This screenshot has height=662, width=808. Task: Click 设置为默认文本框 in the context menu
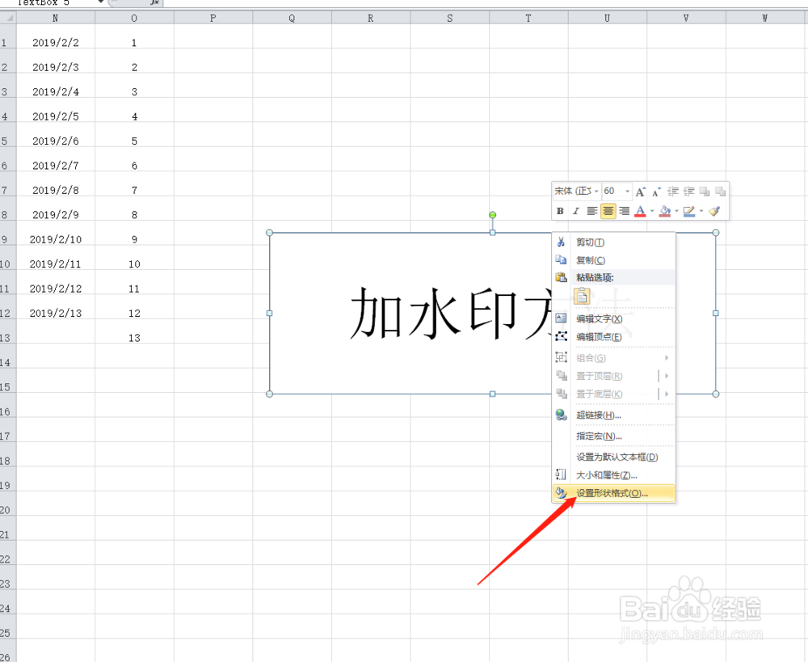coord(617,456)
